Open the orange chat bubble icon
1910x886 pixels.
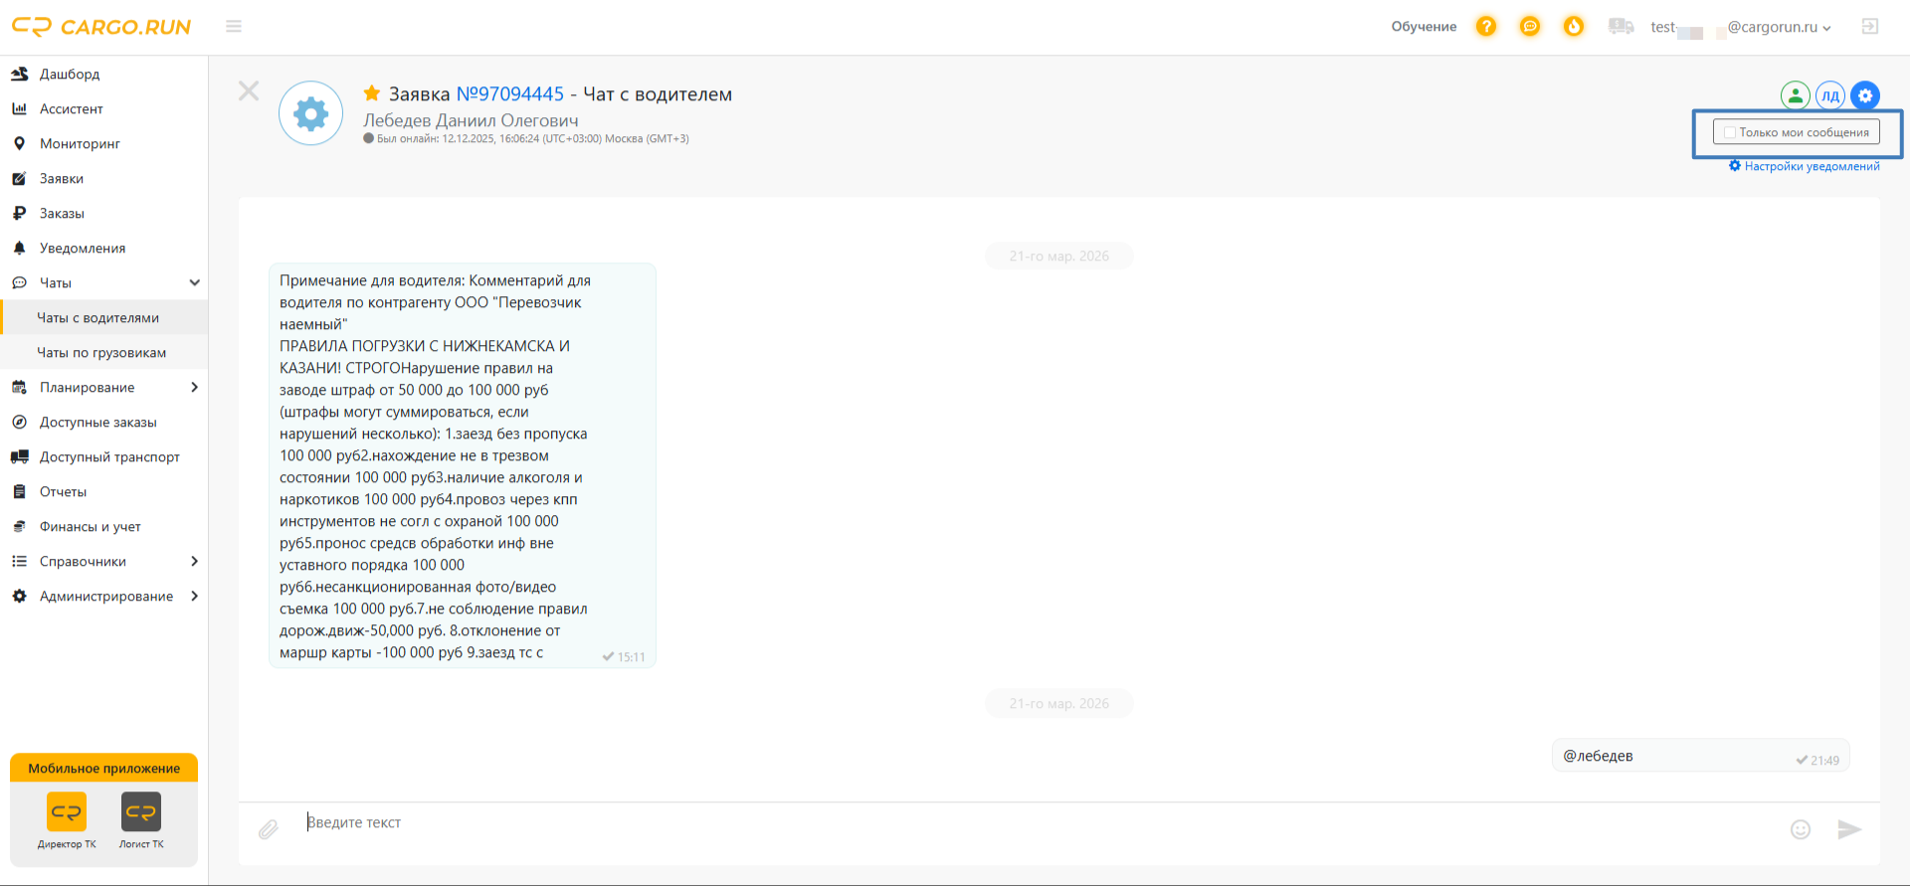coord(1530,27)
